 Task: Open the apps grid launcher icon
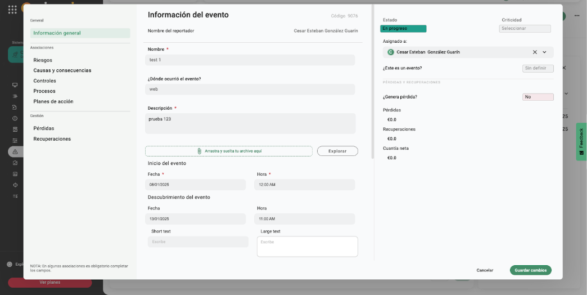click(x=12, y=10)
